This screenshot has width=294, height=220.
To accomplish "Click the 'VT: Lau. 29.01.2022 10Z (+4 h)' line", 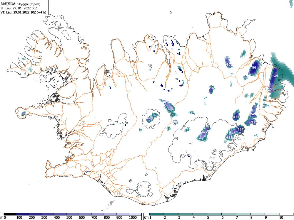I will 23,12.
